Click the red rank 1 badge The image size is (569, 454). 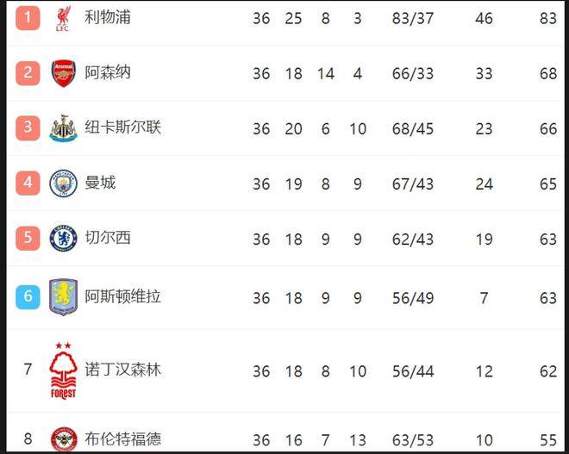[x=28, y=17]
